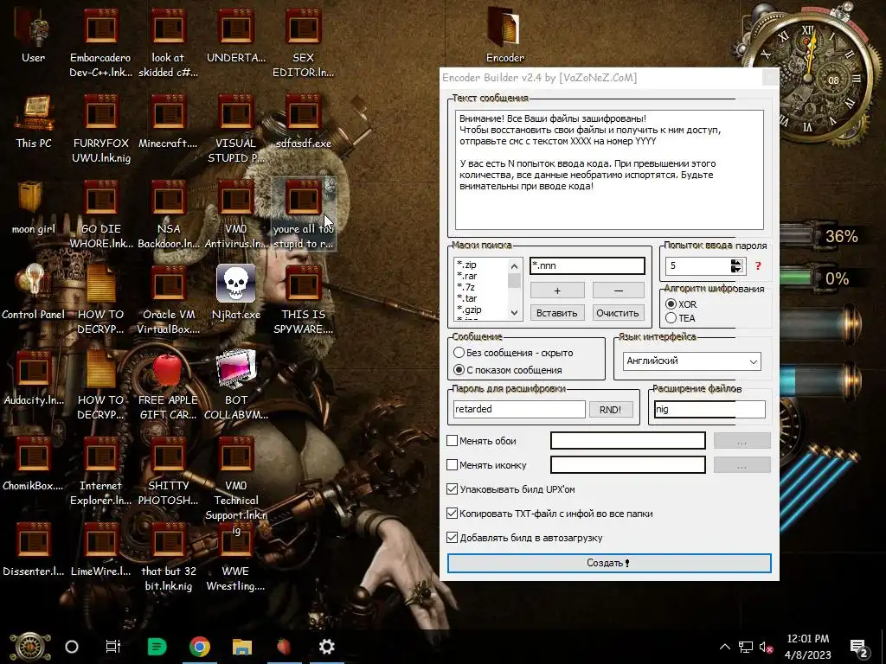Select the NSA Backdoor shortcut icon
886x664 pixels.
point(169,199)
